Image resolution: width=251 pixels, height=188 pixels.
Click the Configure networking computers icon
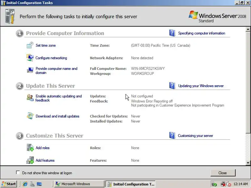30,58
